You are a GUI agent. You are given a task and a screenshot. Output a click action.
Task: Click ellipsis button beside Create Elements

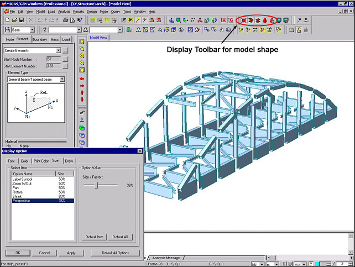65,50
